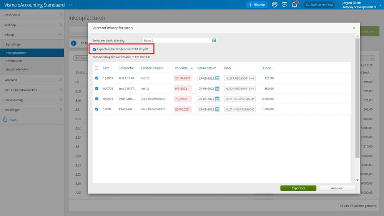Image resolution: width=384 pixels, height=216 pixels.
Task: Open calendar for invoice 010901 payment date
Action: (x=217, y=99)
